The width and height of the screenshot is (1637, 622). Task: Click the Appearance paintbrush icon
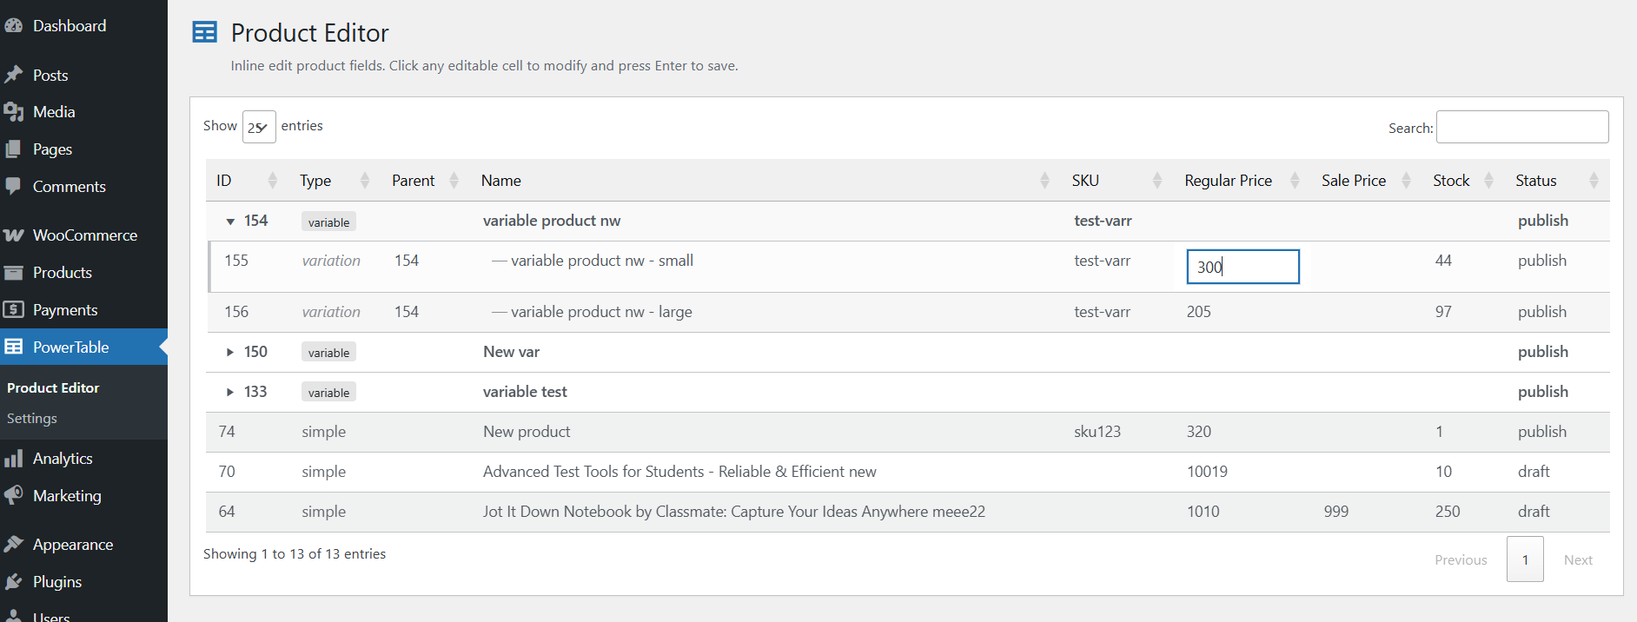(x=13, y=545)
